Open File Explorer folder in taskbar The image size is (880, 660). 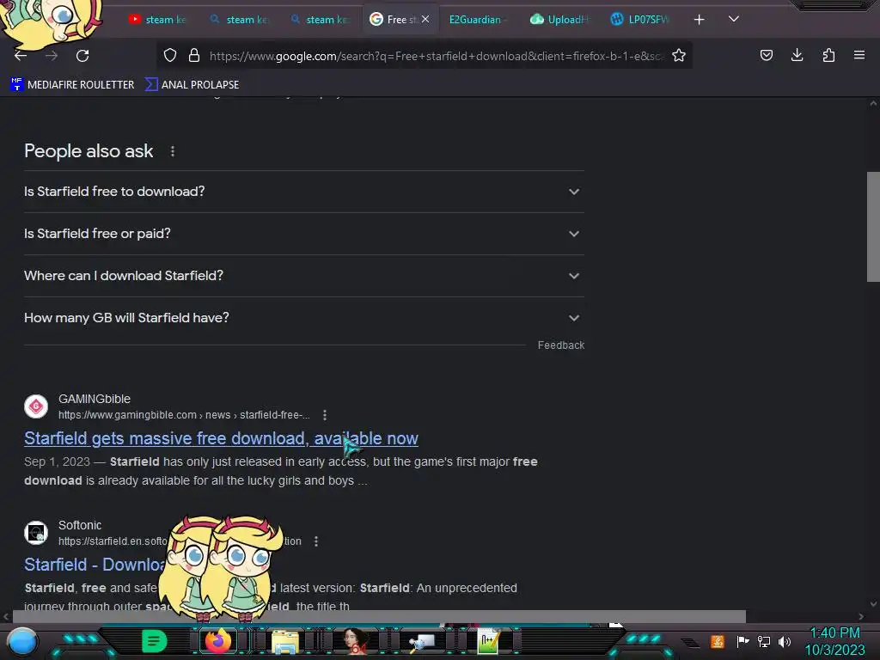285,641
